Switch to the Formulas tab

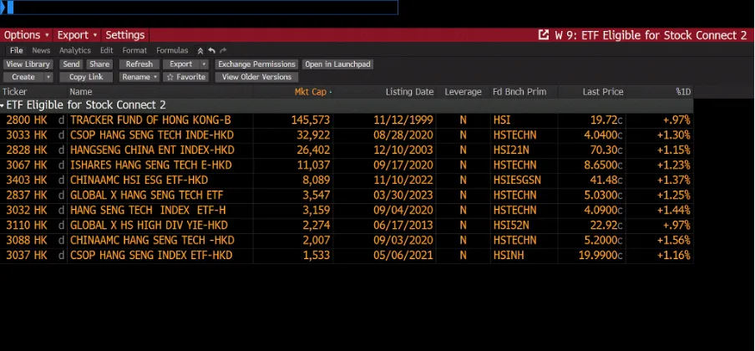tap(172, 51)
